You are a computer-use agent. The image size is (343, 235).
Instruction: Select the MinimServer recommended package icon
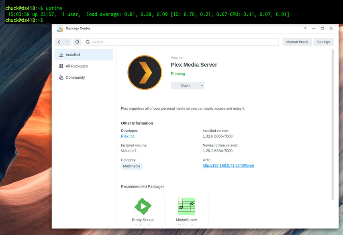coord(186,206)
